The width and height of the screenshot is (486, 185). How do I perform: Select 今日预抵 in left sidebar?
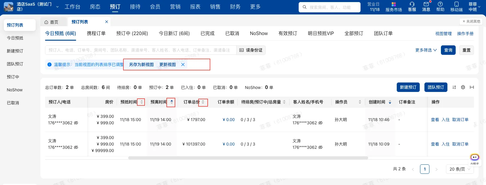tap(15, 38)
